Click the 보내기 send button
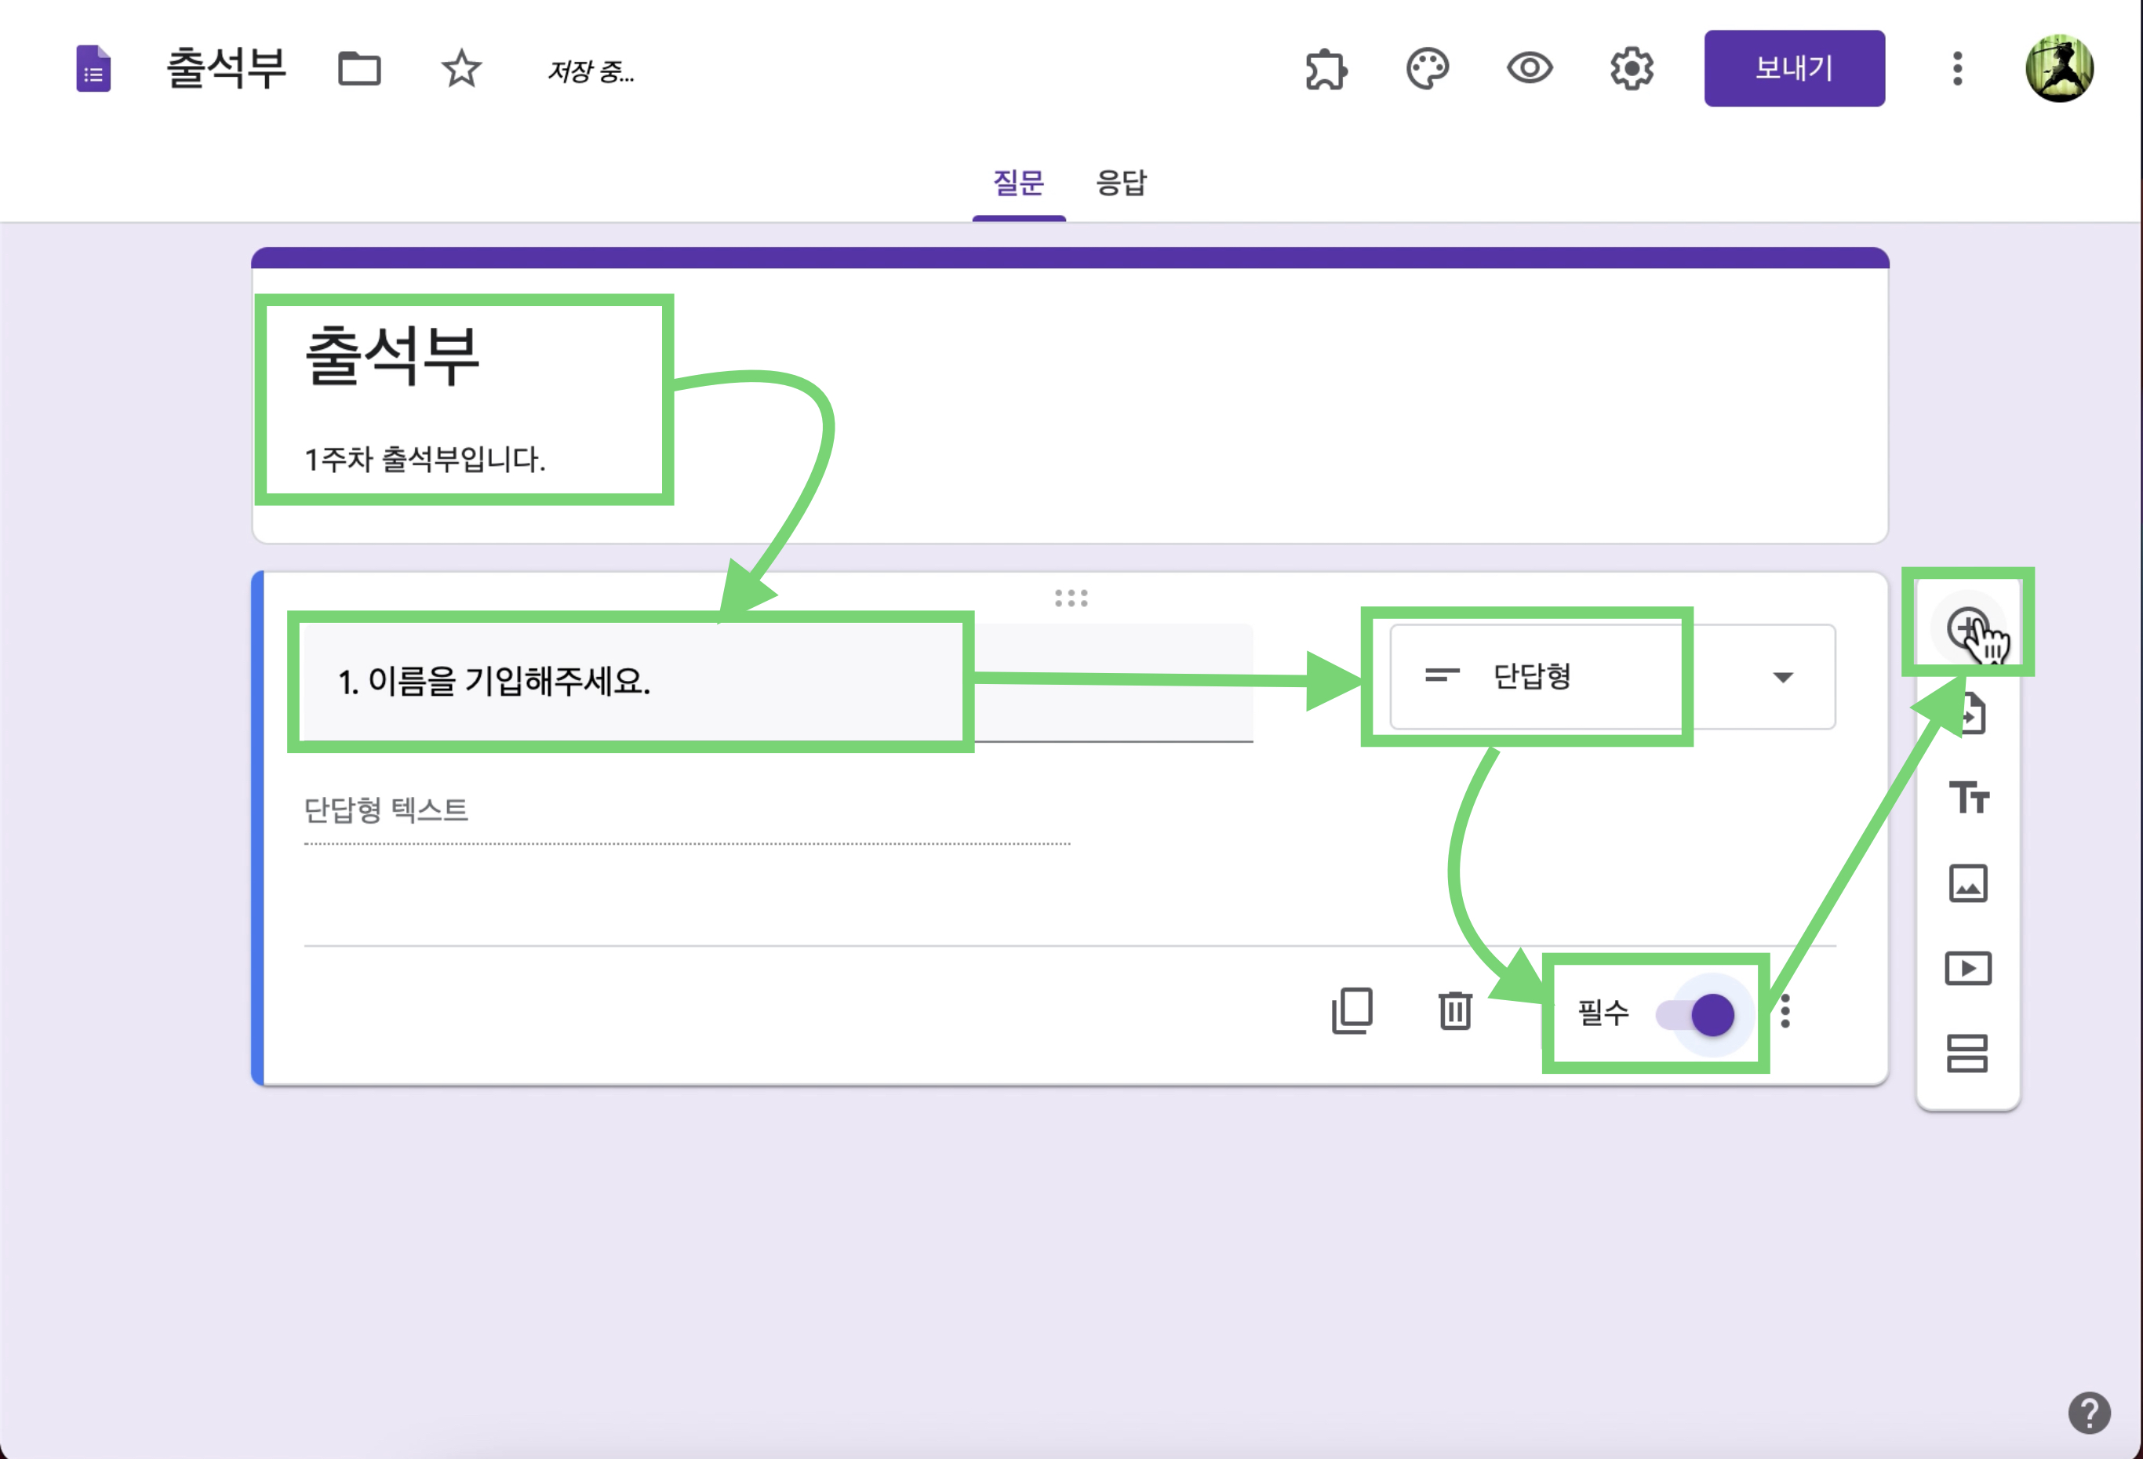This screenshot has width=2143, height=1459. 1793,68
